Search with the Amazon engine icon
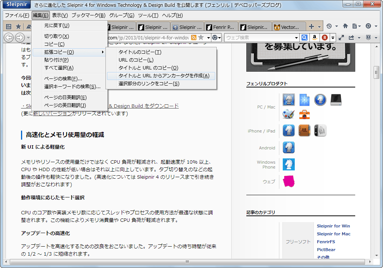Image resolution: width=383 pixels, height=268 pixels. (315, 38)
